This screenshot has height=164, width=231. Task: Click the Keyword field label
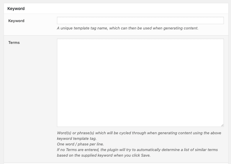pos(16,21)
